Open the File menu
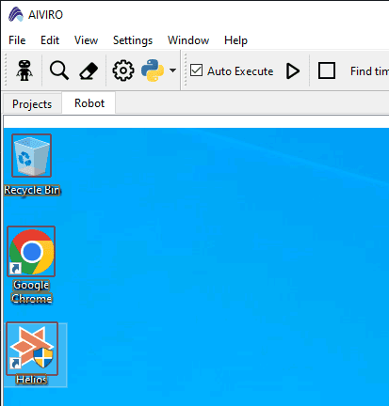 17,40
